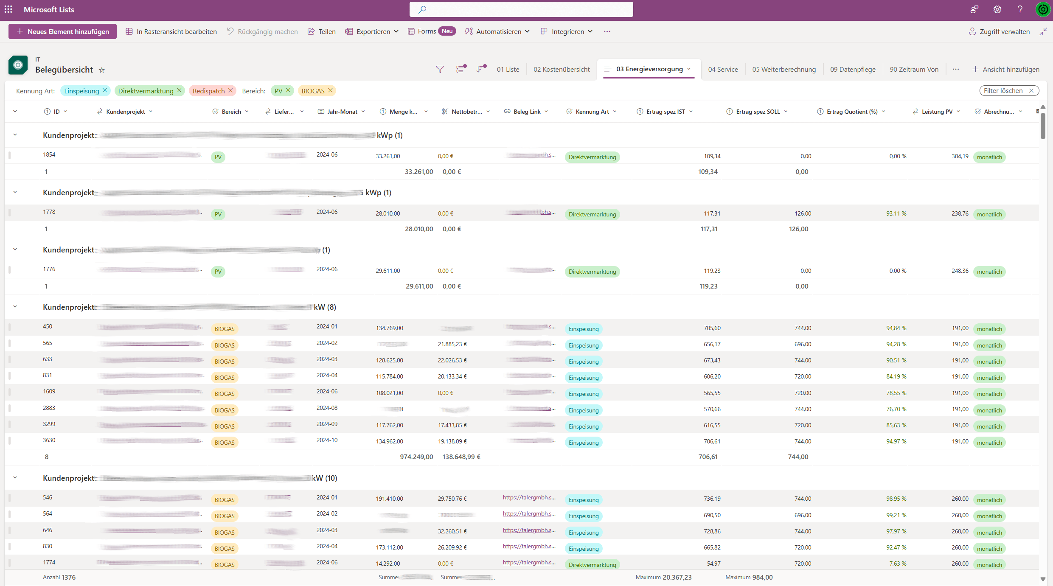Click the filter funnel icon
1053x586 pixels.
pyautogui.click(x=440, y=69)
